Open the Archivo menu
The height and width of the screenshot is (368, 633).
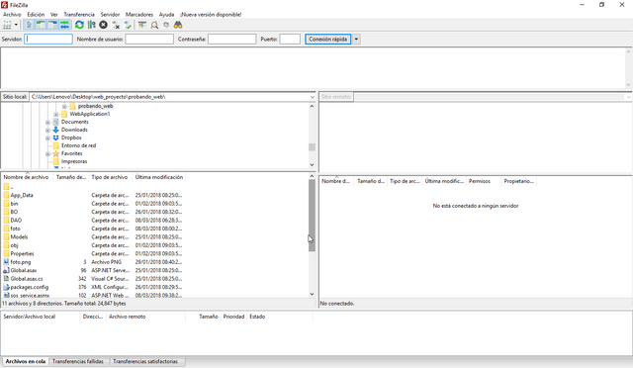12,14
